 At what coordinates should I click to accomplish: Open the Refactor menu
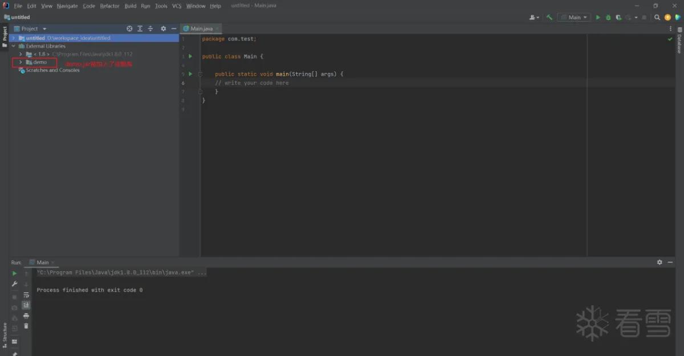click(109, 6)
